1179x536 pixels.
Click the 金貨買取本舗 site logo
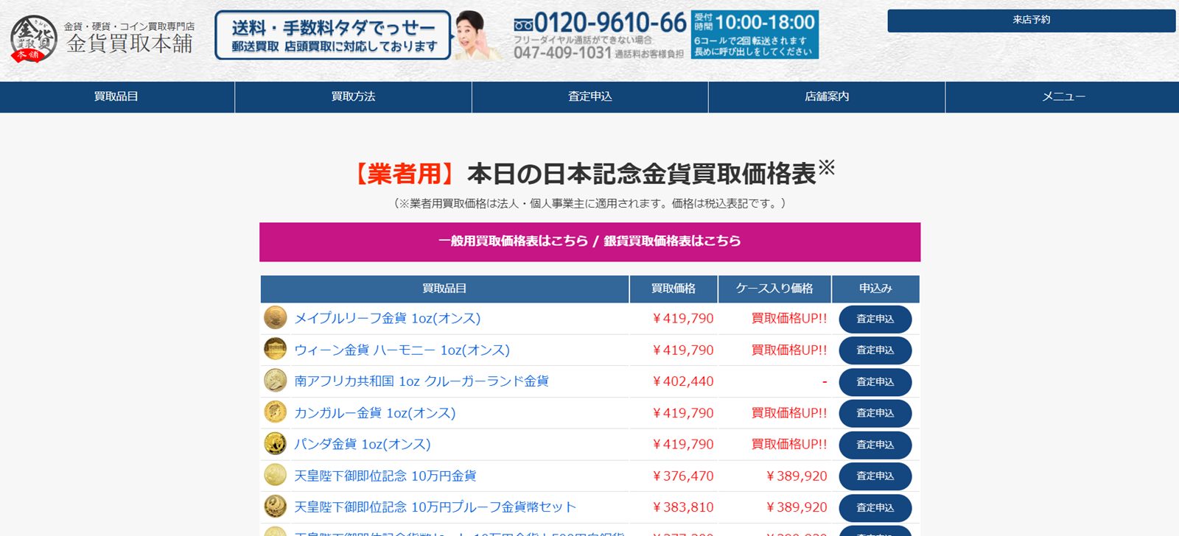click(102, 38)
